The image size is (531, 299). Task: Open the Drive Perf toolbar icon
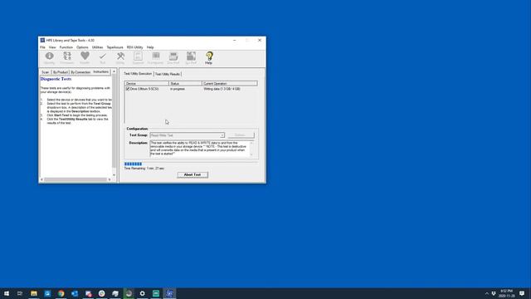pyautogui.click(x=173, y=57)
